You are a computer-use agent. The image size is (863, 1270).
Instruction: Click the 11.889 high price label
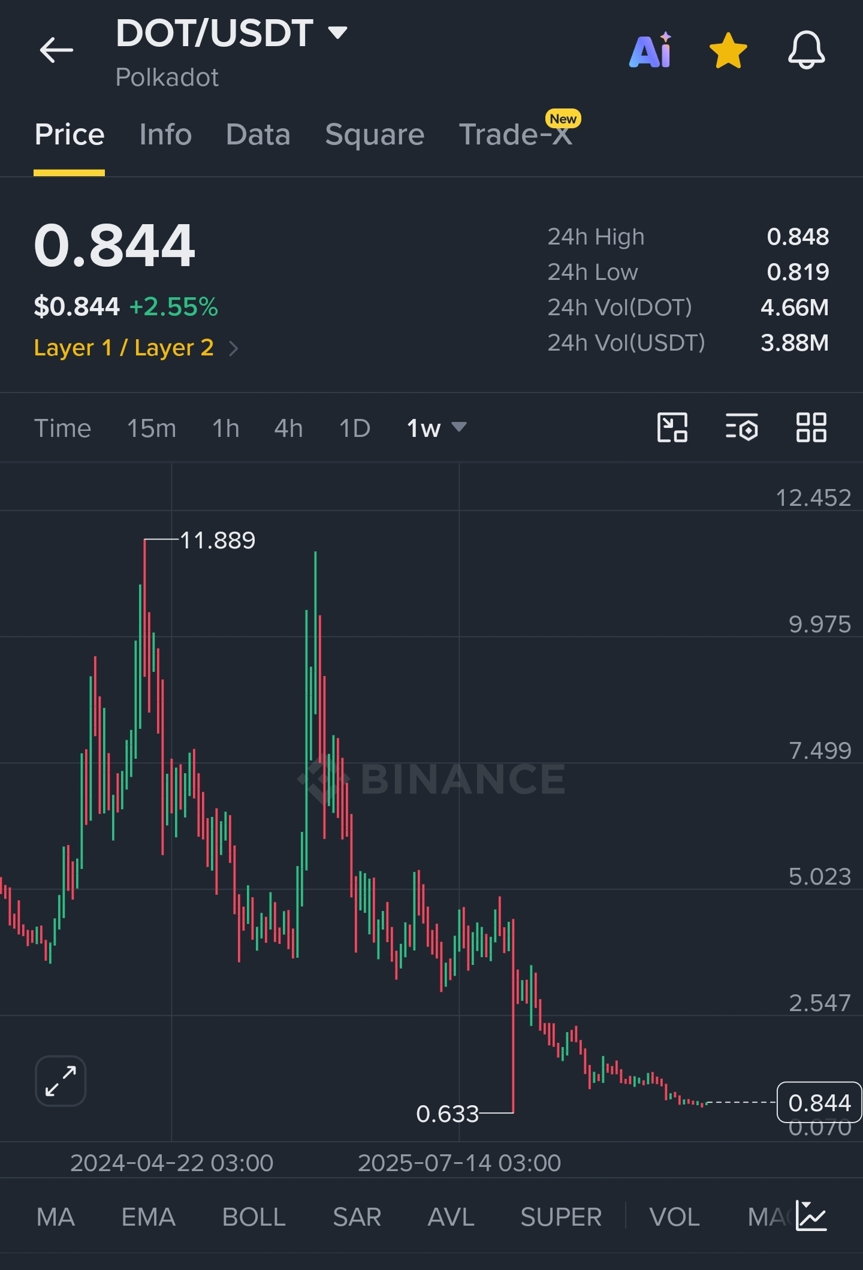218,541
